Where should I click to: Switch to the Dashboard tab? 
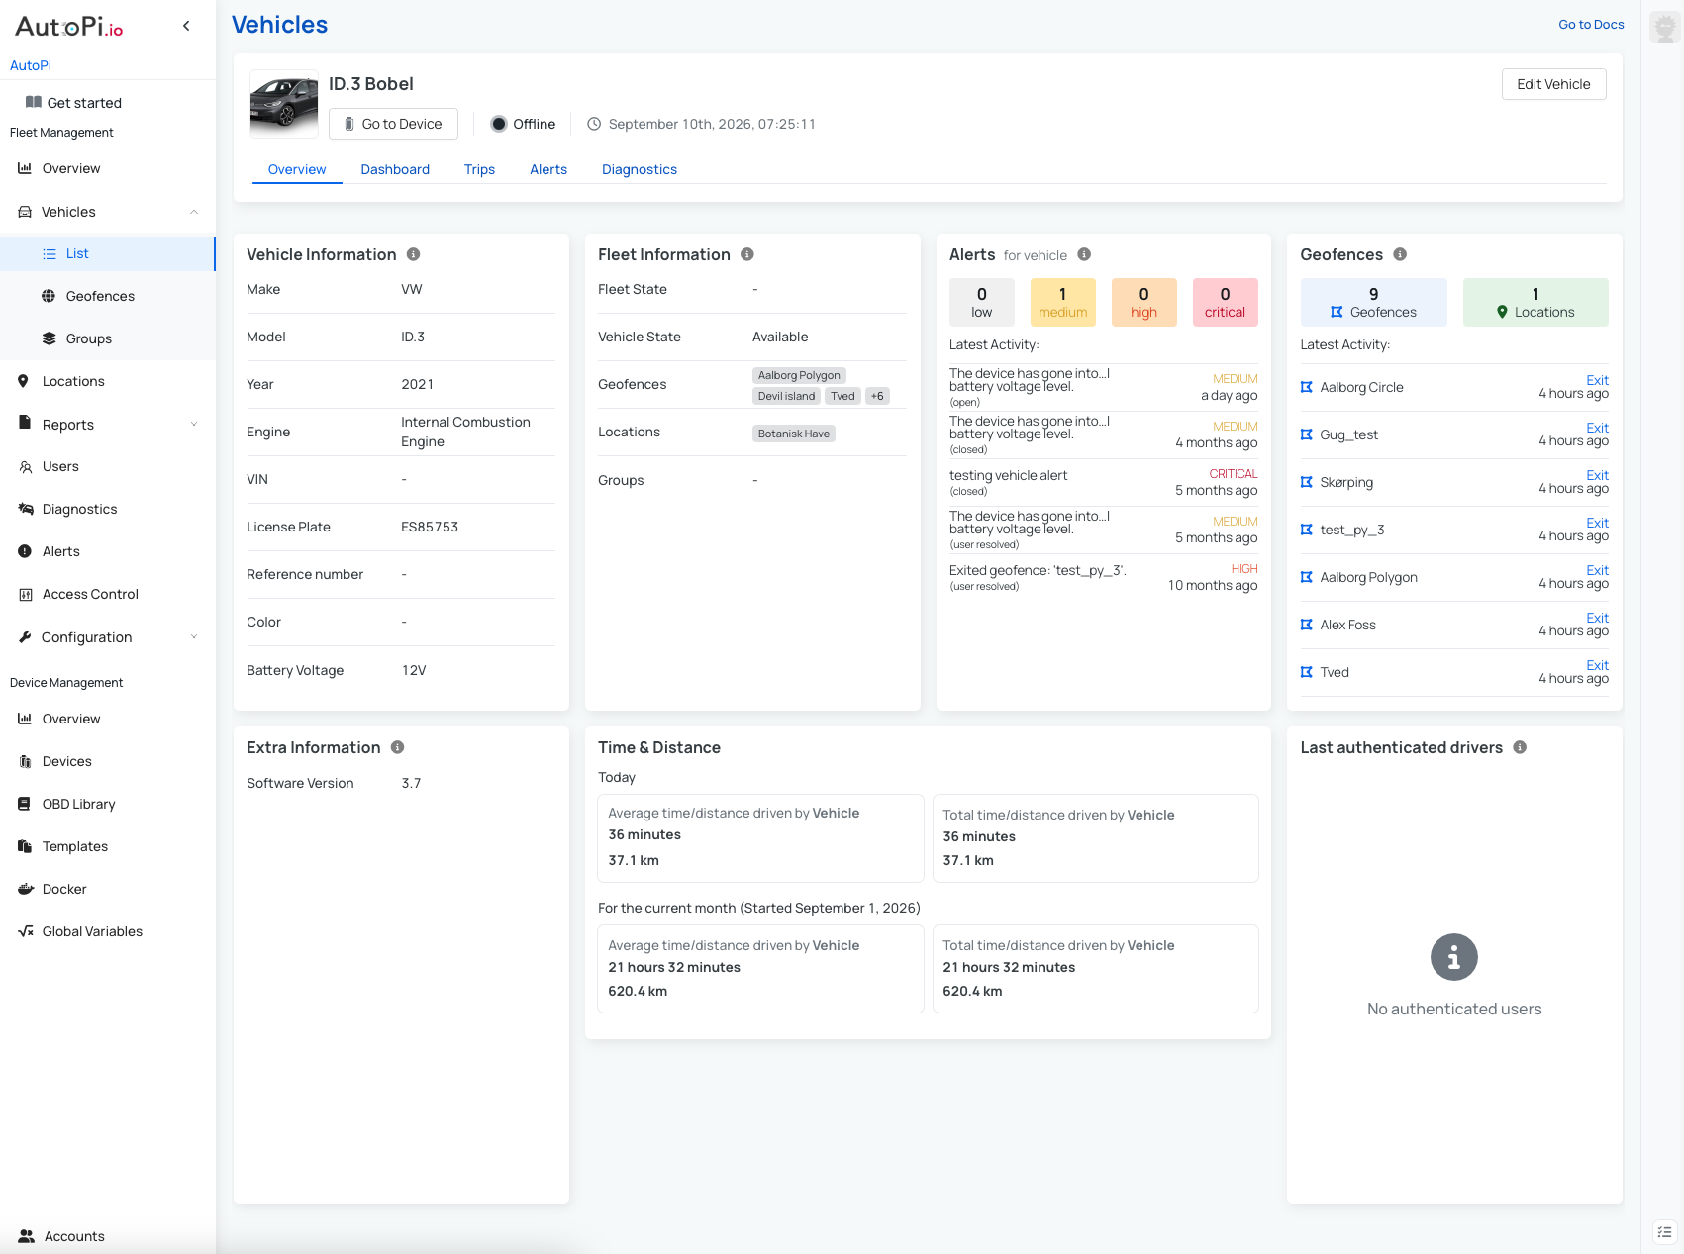pyautogui.click(x=395, y=169)
